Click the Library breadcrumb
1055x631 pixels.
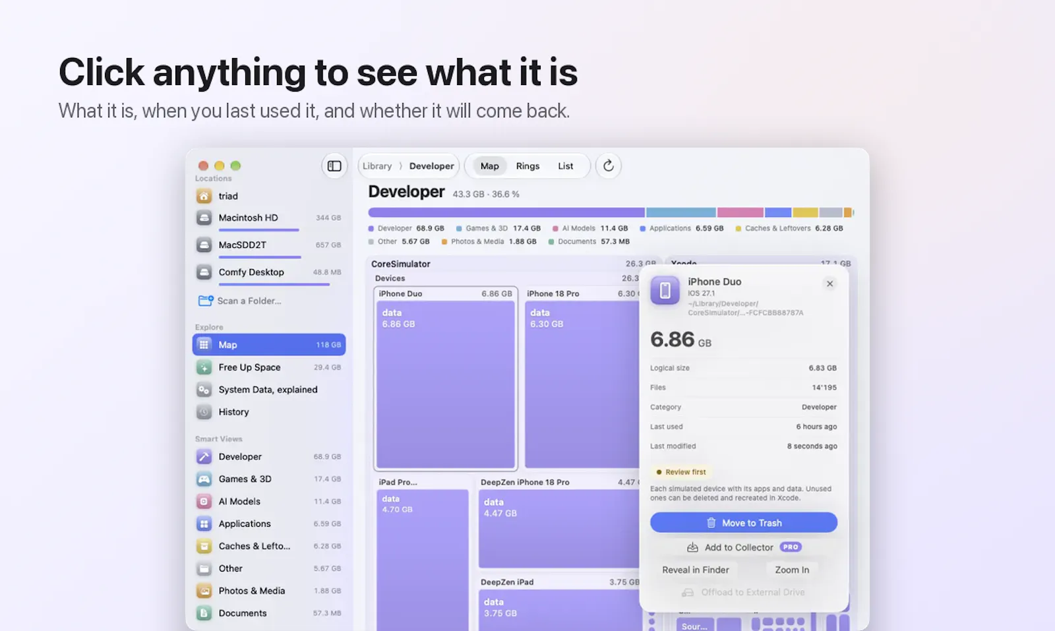[x=377, y=166]
